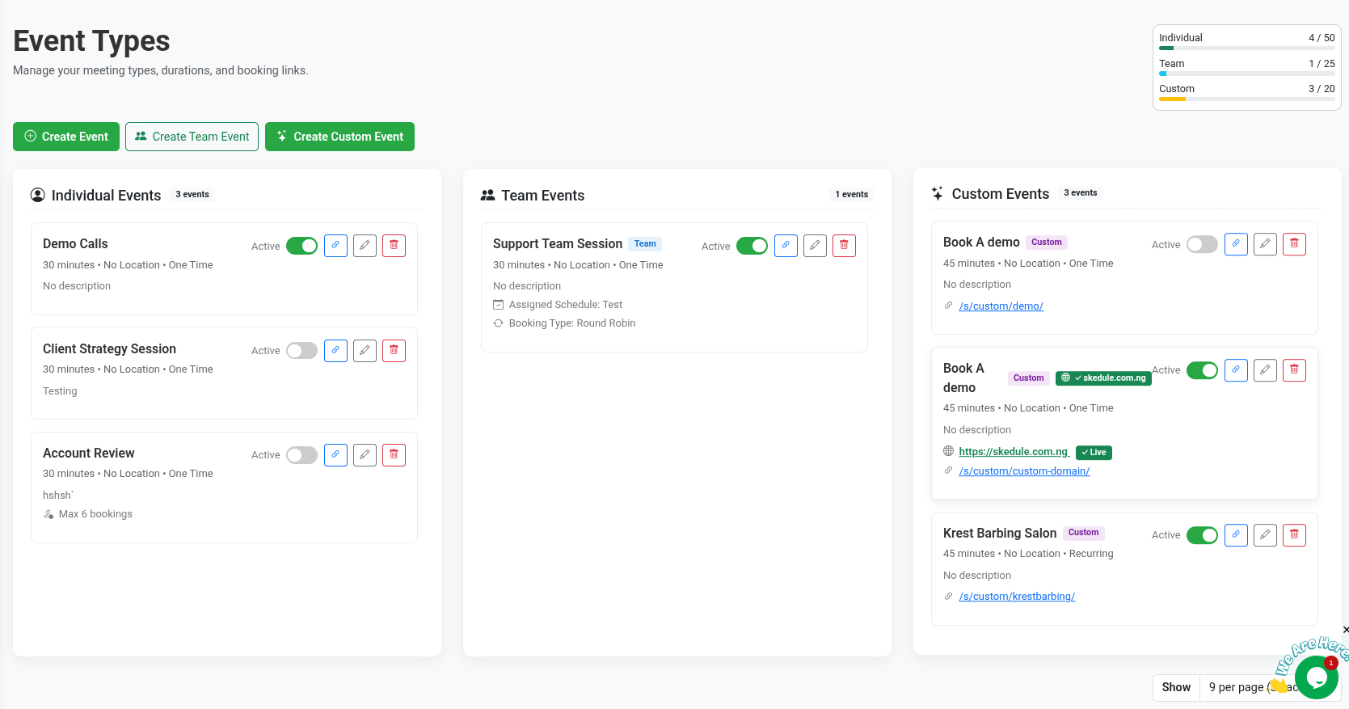The height and width of the screenshot is (709, 1349).
Task: Edit the Demo Calls event
Action: (365, 246)
